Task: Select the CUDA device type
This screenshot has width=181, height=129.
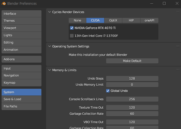Action: pos(95,20)
